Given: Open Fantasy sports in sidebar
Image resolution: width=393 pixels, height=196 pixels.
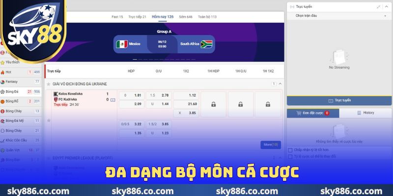Looking at the screenshot, I should [x=20, y=82].
